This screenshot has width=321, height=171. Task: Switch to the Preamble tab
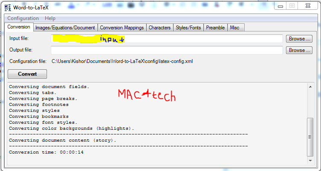click(x=216, y=28)
